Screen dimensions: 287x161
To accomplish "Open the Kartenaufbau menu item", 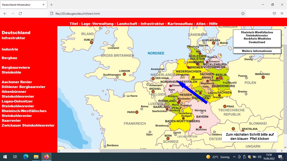I will (x=180, y=24).
